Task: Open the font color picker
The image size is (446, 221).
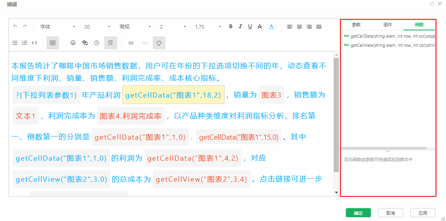Action: point(271,27)
